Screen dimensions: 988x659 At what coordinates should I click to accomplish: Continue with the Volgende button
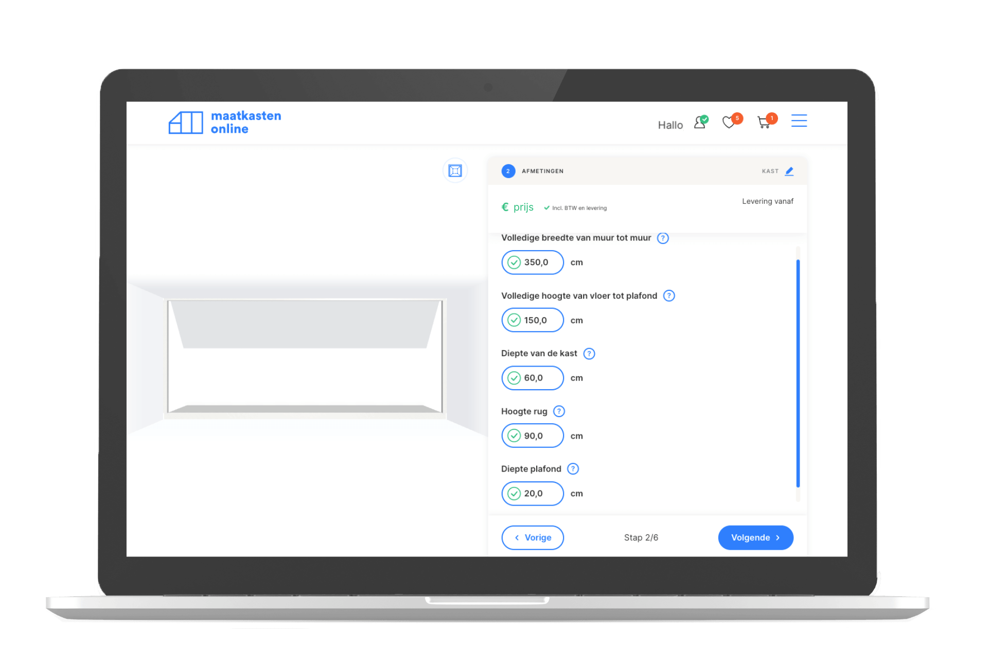click(x=755, y=537)
